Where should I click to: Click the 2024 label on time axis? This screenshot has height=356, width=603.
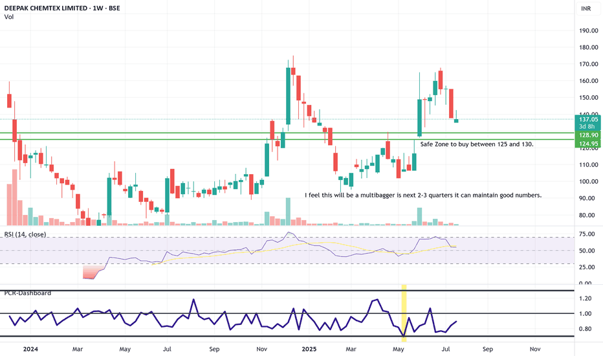(x=30, y=349)
